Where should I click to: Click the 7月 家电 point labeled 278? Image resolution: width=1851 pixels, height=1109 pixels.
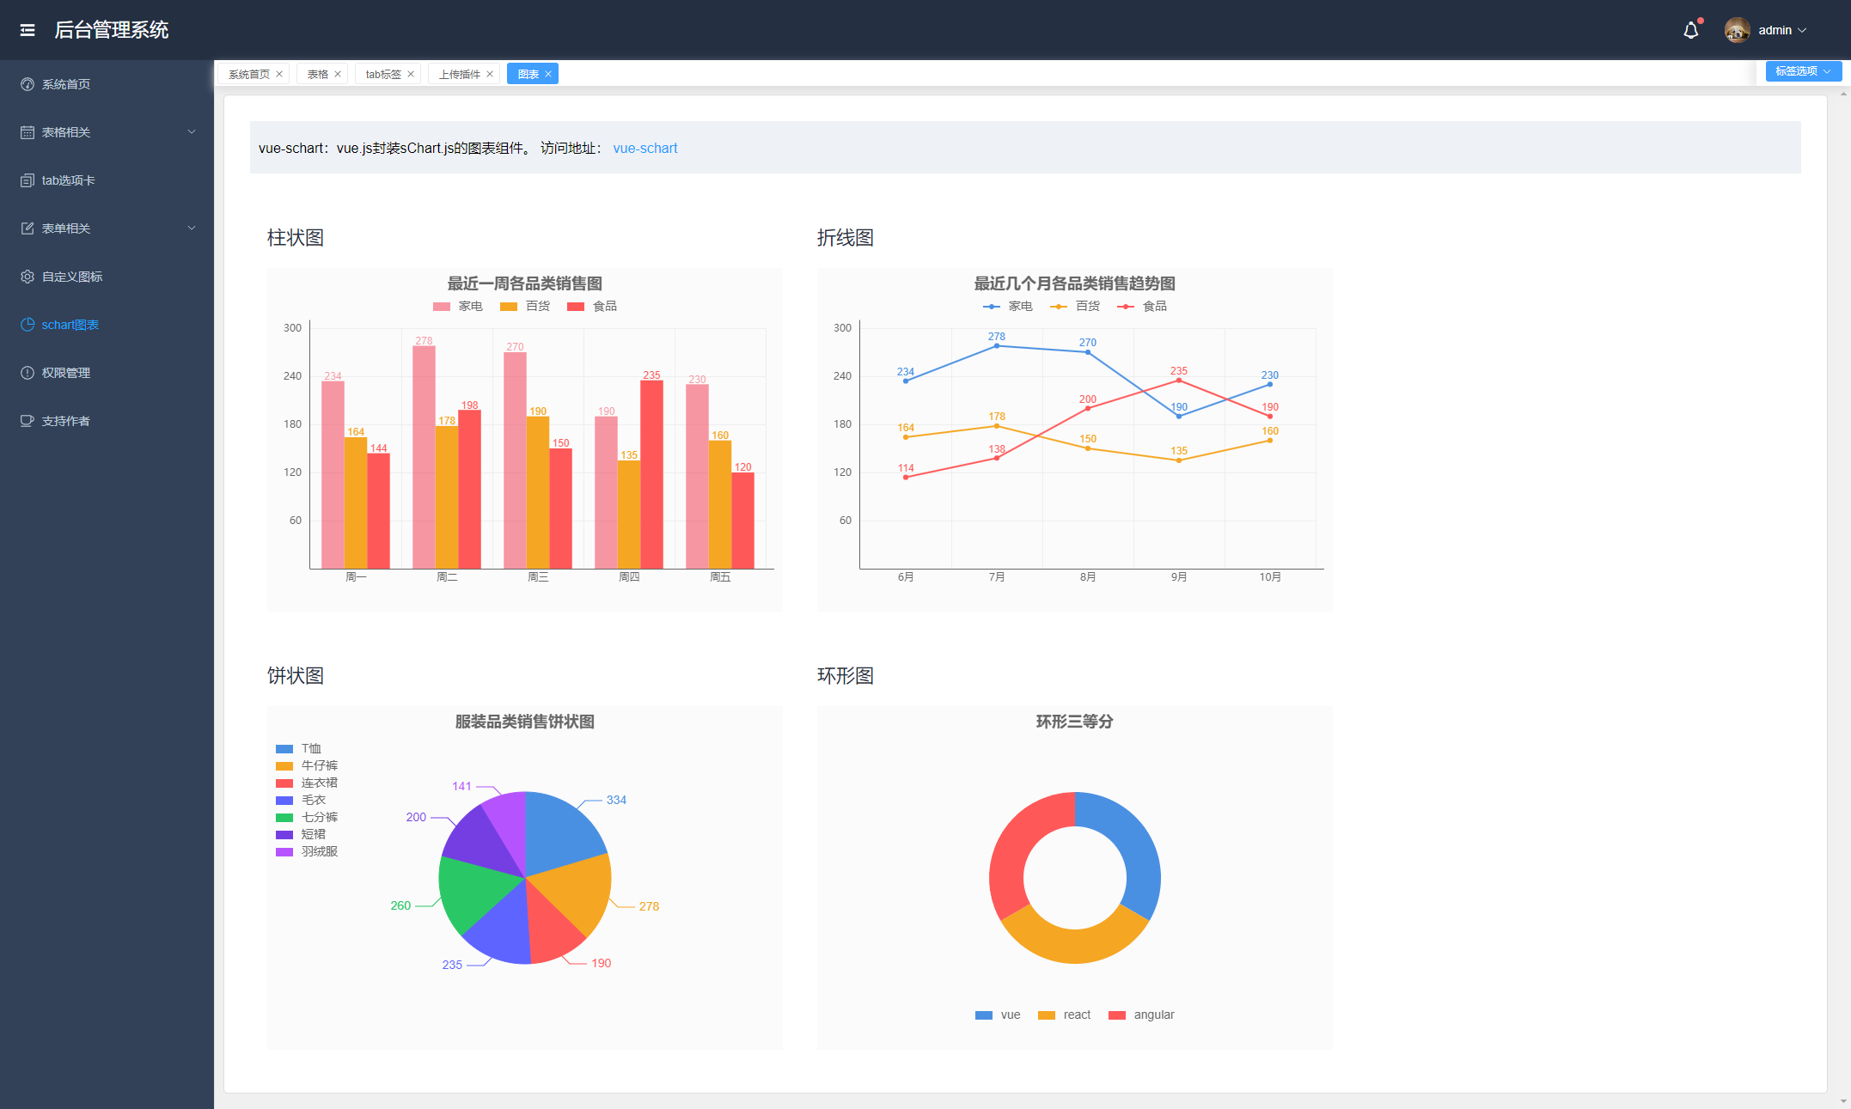[997, 345]
